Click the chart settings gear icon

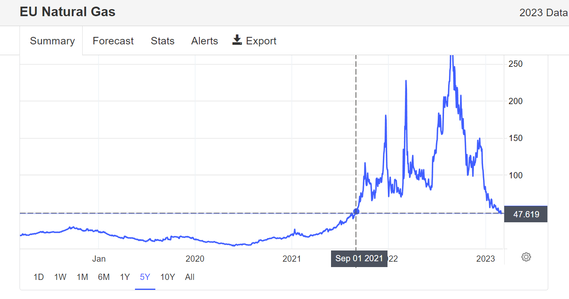pos(526,257)
